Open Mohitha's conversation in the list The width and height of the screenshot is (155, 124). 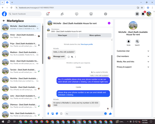pyautogui.click(x=21, y=80)
